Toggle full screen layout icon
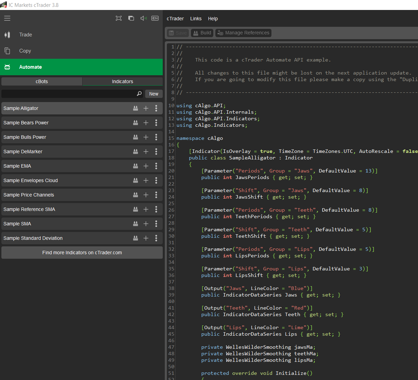This screenshot has width=418, height=380. [119, 18]
